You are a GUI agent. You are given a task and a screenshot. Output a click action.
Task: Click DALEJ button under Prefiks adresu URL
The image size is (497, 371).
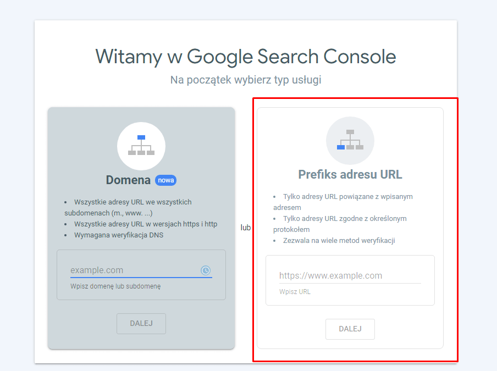pyautogui.click(x=350, y=329)
